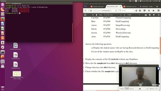Open PDF current view bookmark
161x91 pixels.
[x=154, y=15]
